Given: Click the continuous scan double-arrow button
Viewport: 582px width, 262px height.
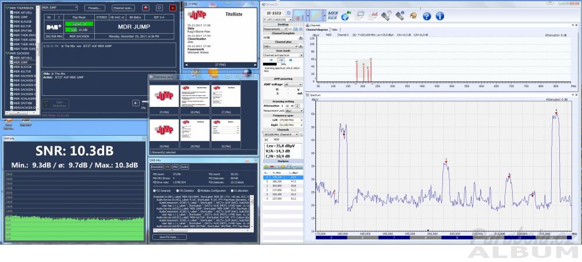Looking at the screenshot, I should [x=281, y=60].
